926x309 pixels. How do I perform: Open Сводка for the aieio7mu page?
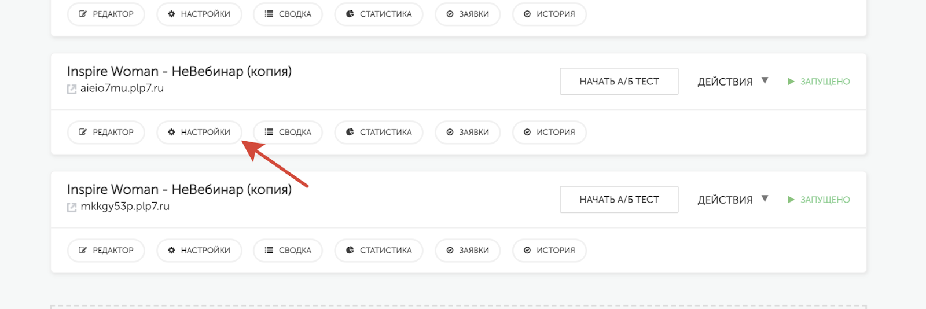tap(288, 133)
